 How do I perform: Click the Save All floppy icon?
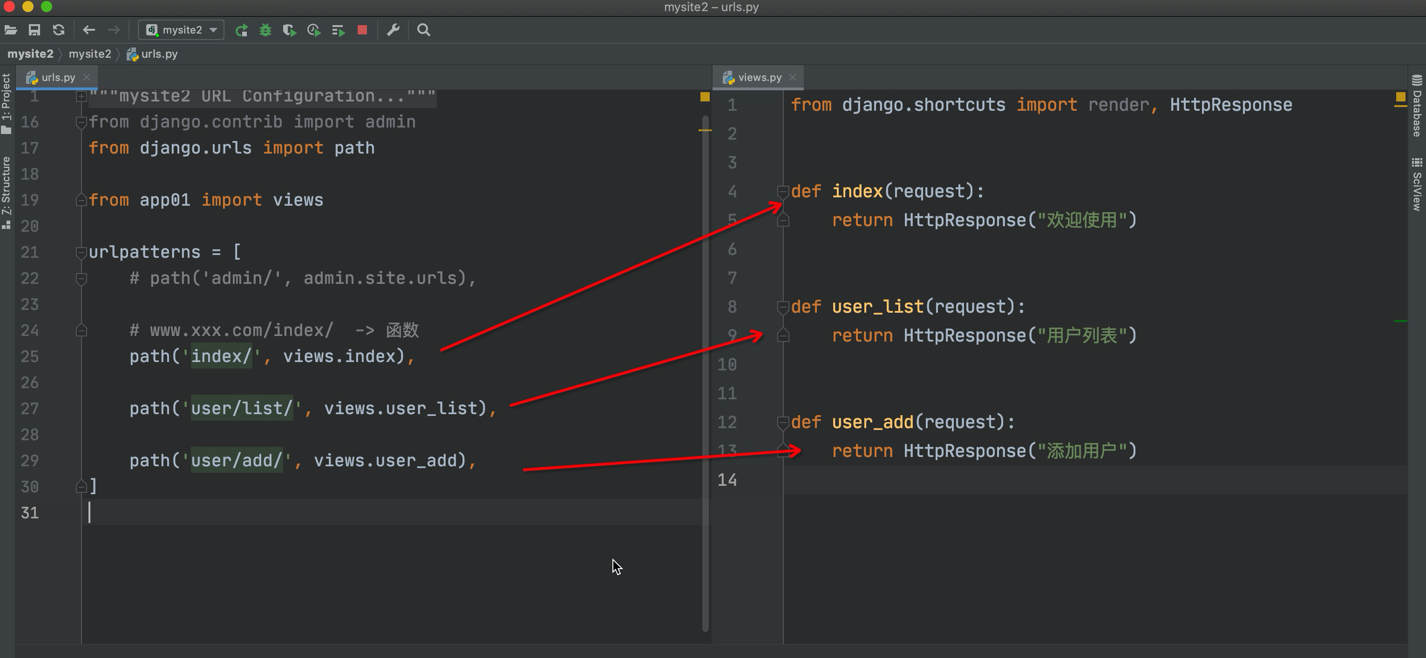(x=34, y=30)
